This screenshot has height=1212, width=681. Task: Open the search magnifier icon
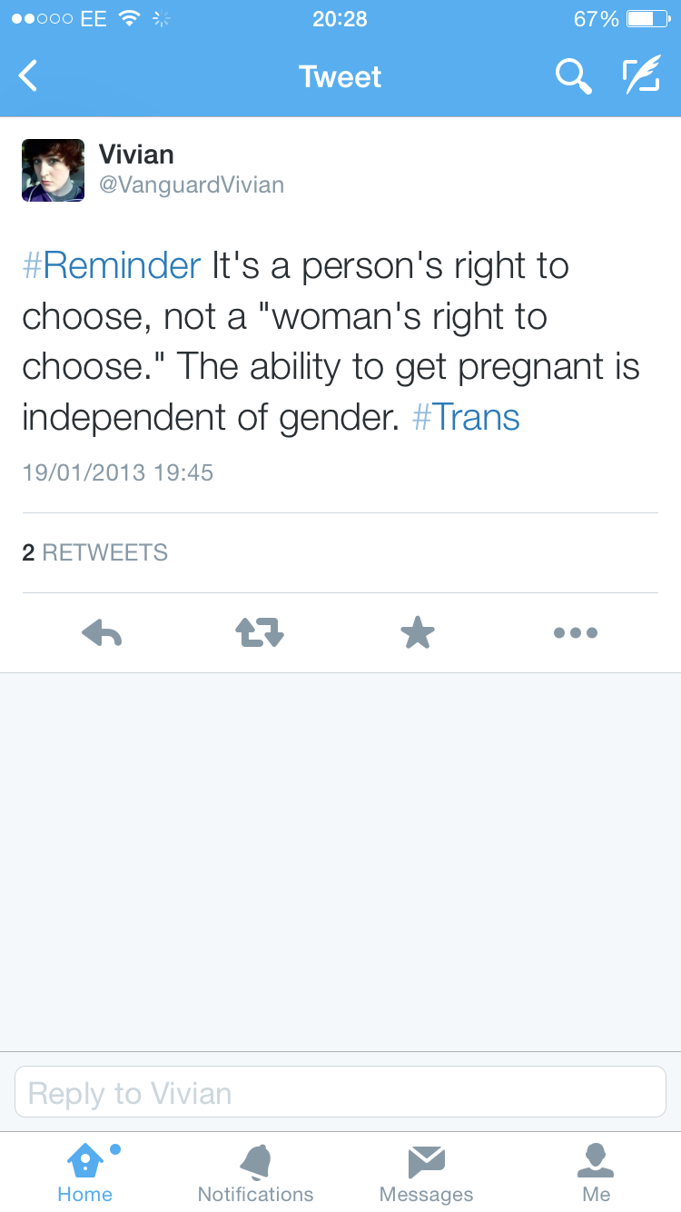click(573, 77)
